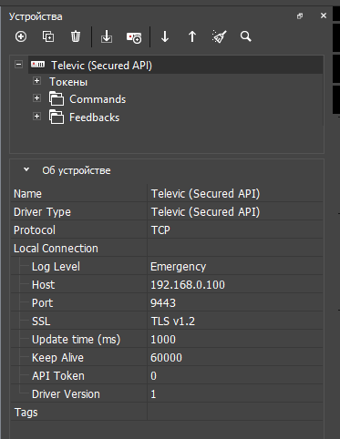Screen dimensions: 340x439
Task: Click the cleanup broom icon
Action: [x=219, y=36]
